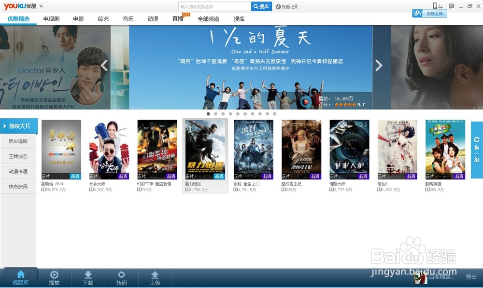This screenshot has height=288, width=483.
Task: Select the 优酷精选 tab
Action: pyautogui.click(x=18, y=19)
